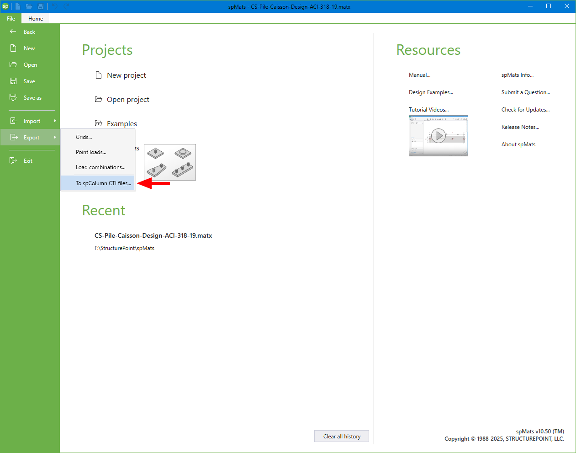Click the Save disk icon in sidebar
The width and height of the screenshot is (576, 453).
[13, 81]
